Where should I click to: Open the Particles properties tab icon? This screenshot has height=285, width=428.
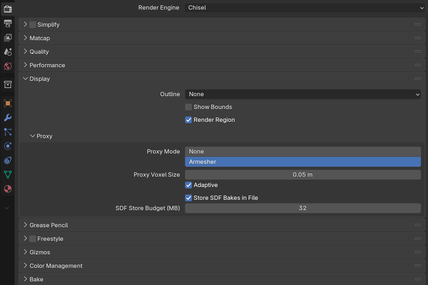[x=7, y=132]
